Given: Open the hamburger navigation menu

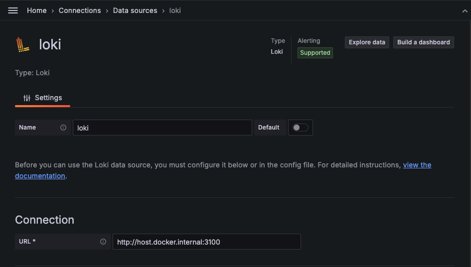Looking at the screenshot, I should click(13, 10).
